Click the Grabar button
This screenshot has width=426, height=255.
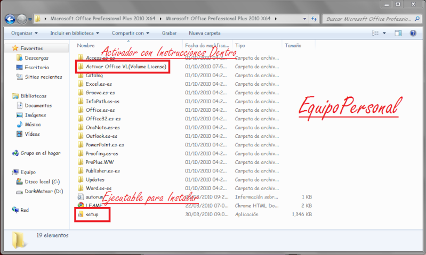pyautogui.click(x=169, y=33)
